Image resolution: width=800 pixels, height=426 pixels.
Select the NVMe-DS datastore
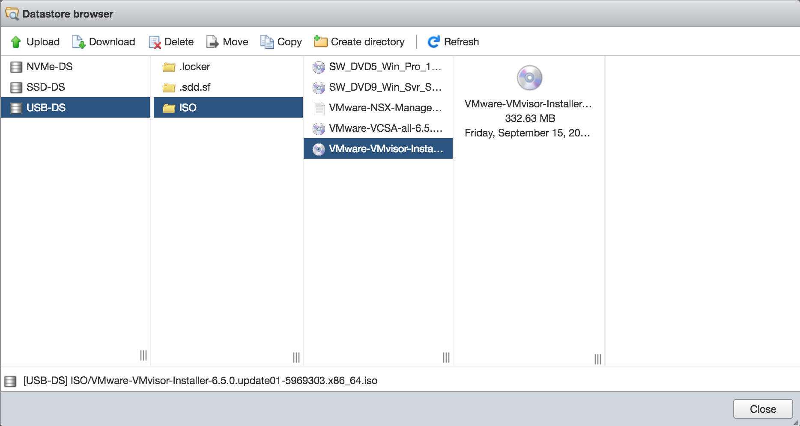75,67
